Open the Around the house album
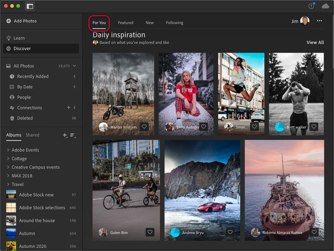Image resolution: width=334 pixels, height=251 pixels. click(x=41, y=221)
